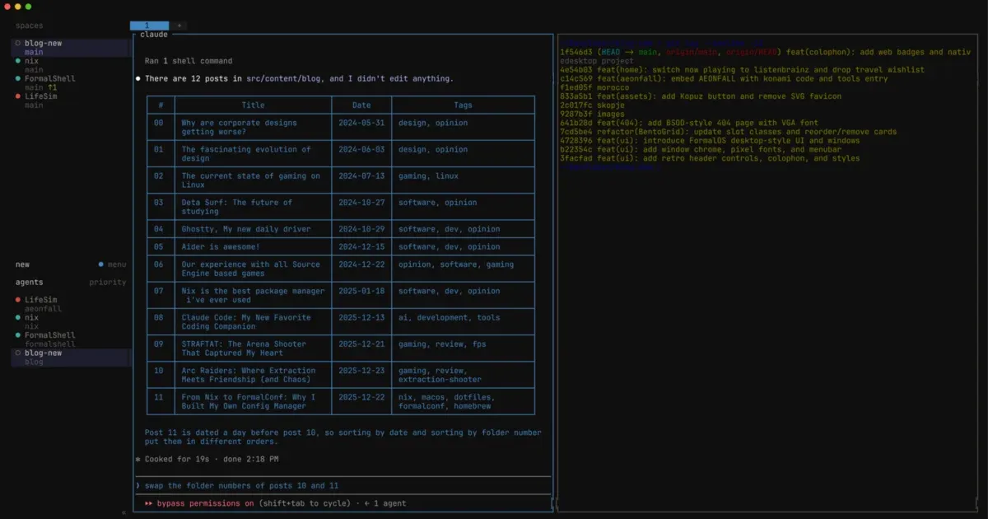Click 'Claude Code: My New Favorite' title

point(246,321)
